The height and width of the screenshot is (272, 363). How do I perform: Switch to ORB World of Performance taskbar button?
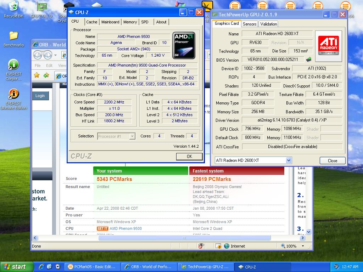(149, 267)
